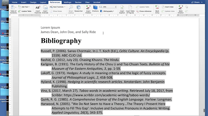Click Update Table of Authorities icon
208x116 pixels.
pyautogui.click(x=187, y=11)
